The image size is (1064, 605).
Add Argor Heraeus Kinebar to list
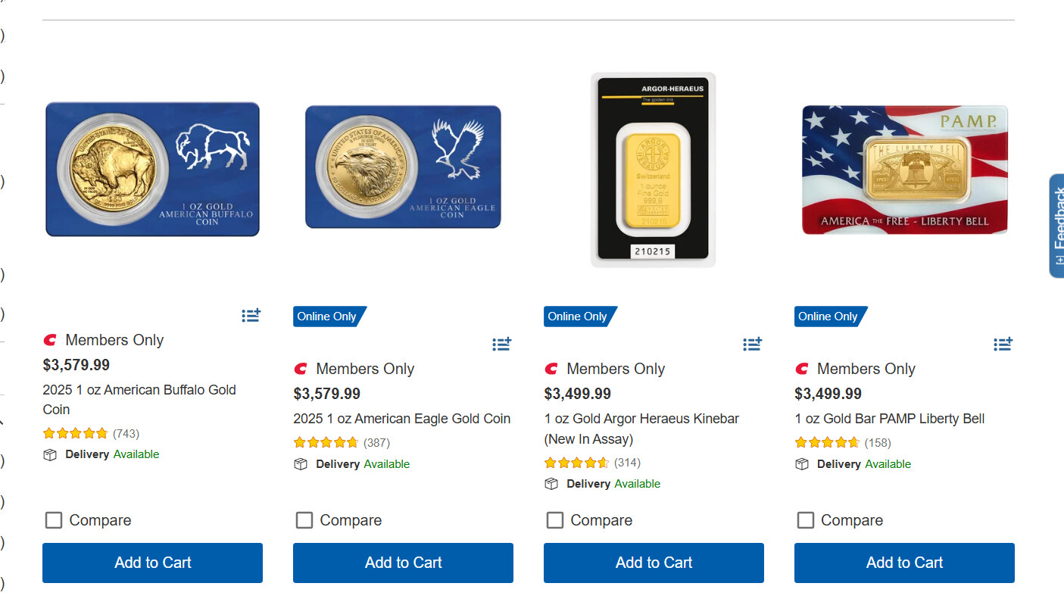[752, 345]
